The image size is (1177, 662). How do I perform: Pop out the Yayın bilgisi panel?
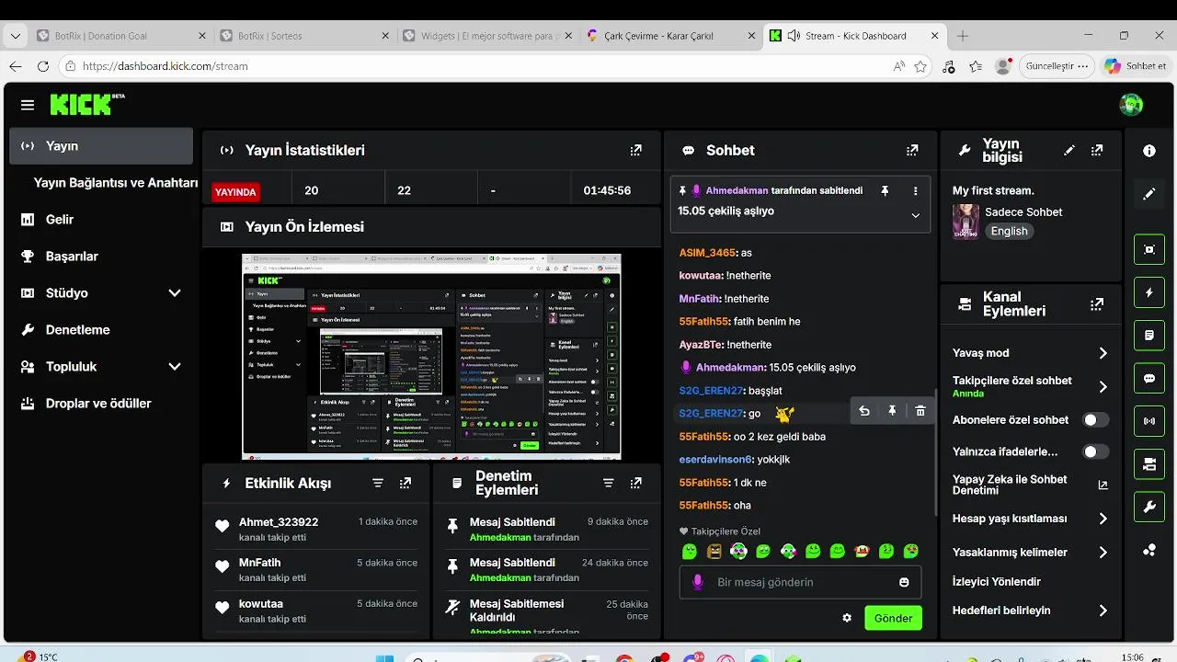[1097, 150]
